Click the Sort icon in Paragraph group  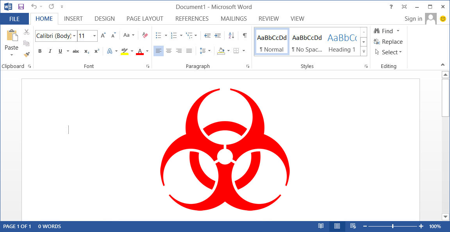coord(231,36)
